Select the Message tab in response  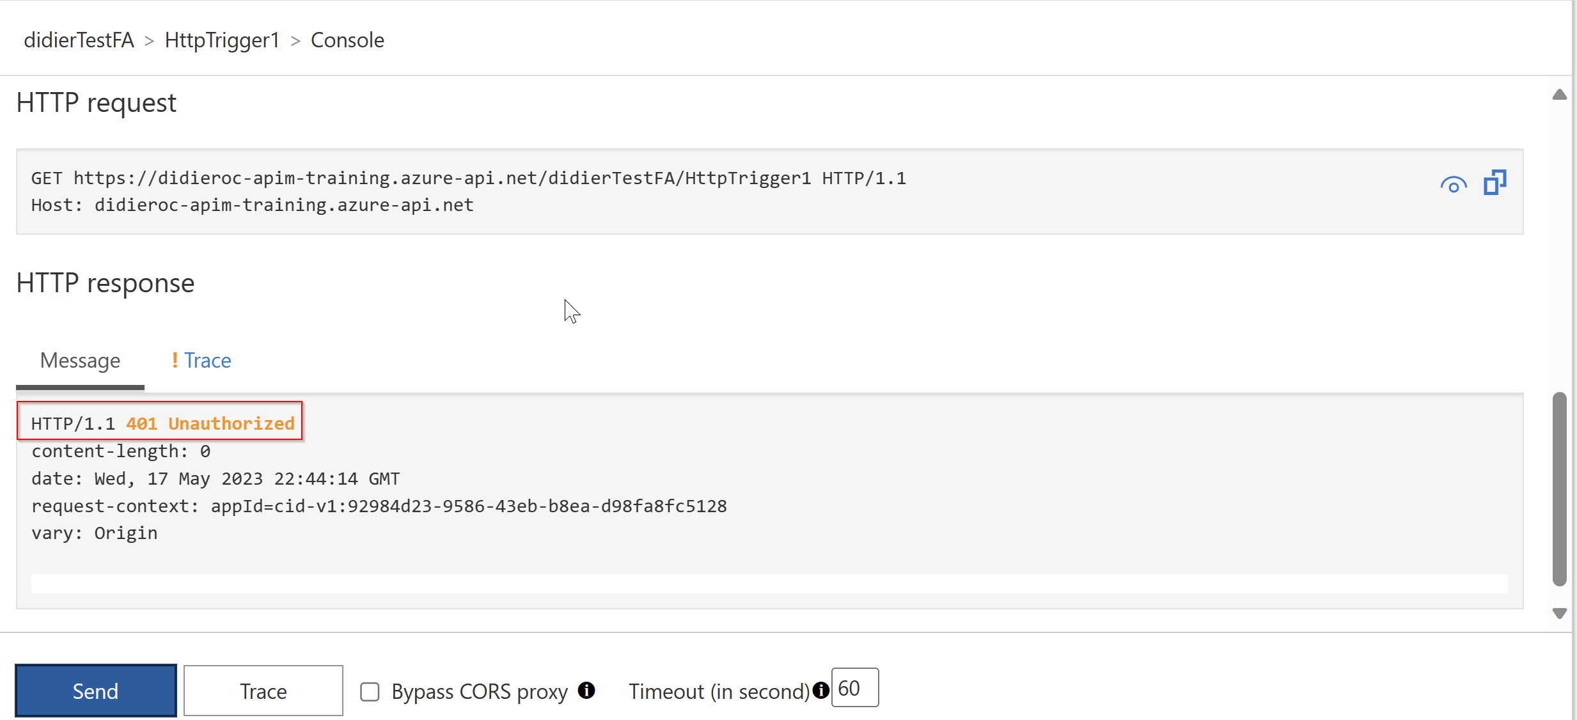[81, 359]
